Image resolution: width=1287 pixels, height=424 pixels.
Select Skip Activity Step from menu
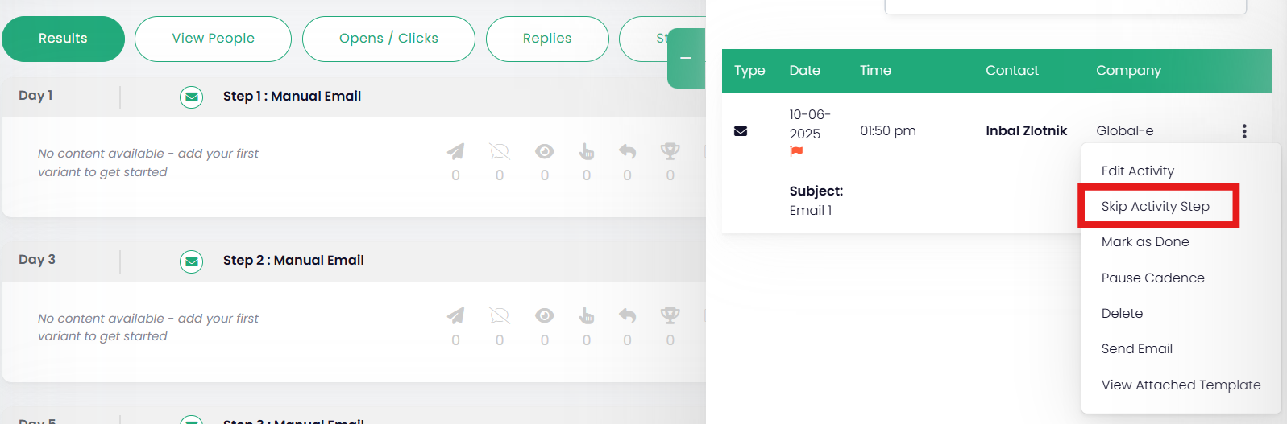[x=1155, y=207]
